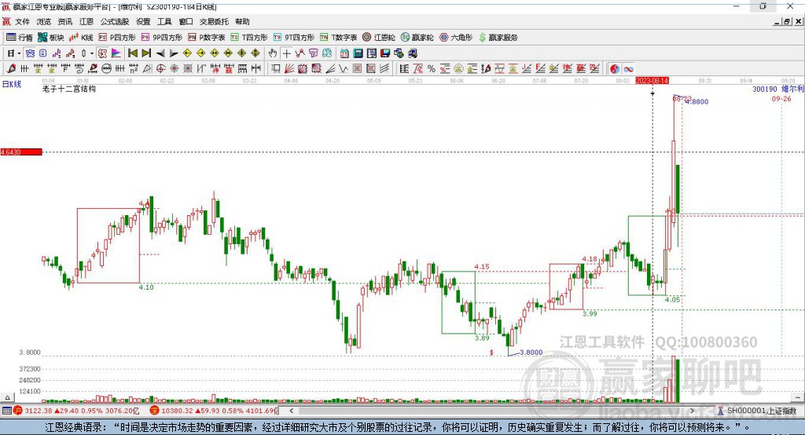Open the 9T四方形 tool
The width and height of the screenshot is (805, 435).
(x=294, y=38)
